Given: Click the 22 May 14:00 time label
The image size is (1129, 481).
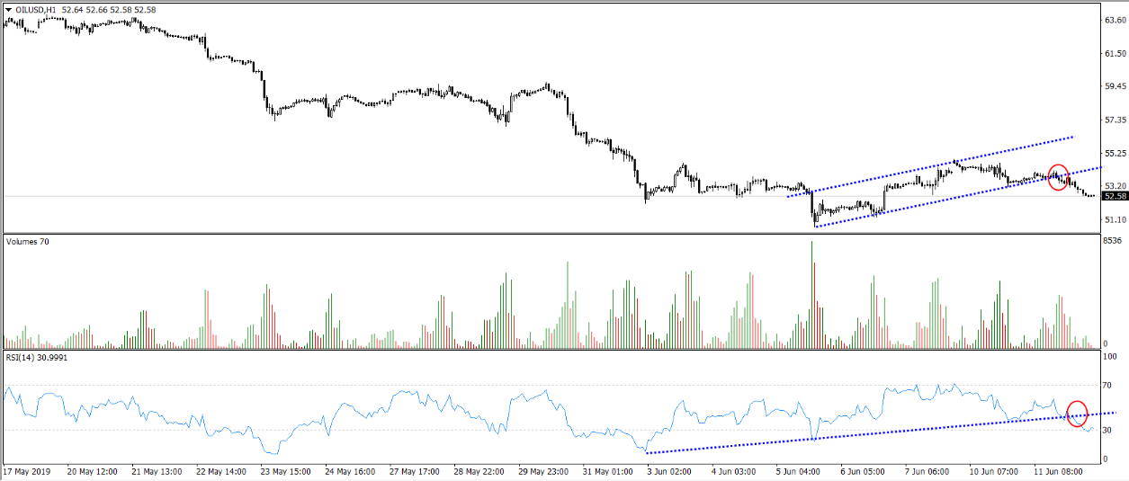Looking at the screenshot, I should 222,470.
